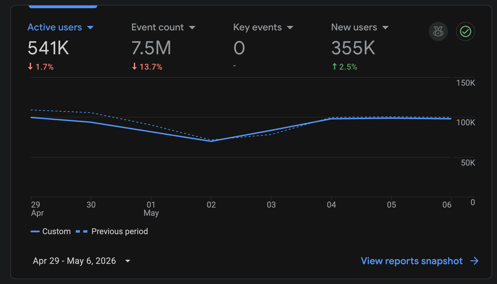
Task: Click the 29 Apr axis label
Action: [x=37, y=209]
